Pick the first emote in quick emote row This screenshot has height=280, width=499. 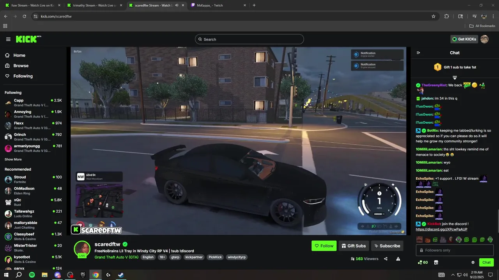pos(419,240)
